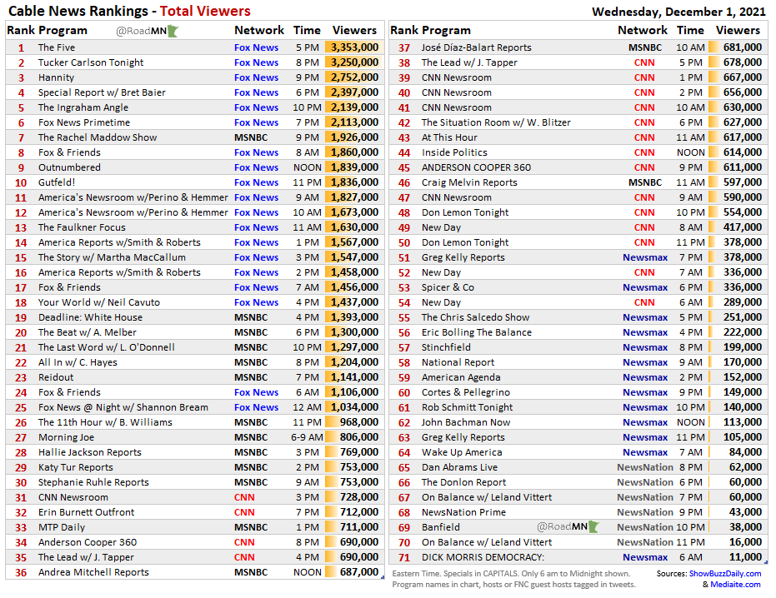The width and height of the screenshot is (776, 598).
Task: Click time cell '6-9 AM'
Action: click(307, 437)
